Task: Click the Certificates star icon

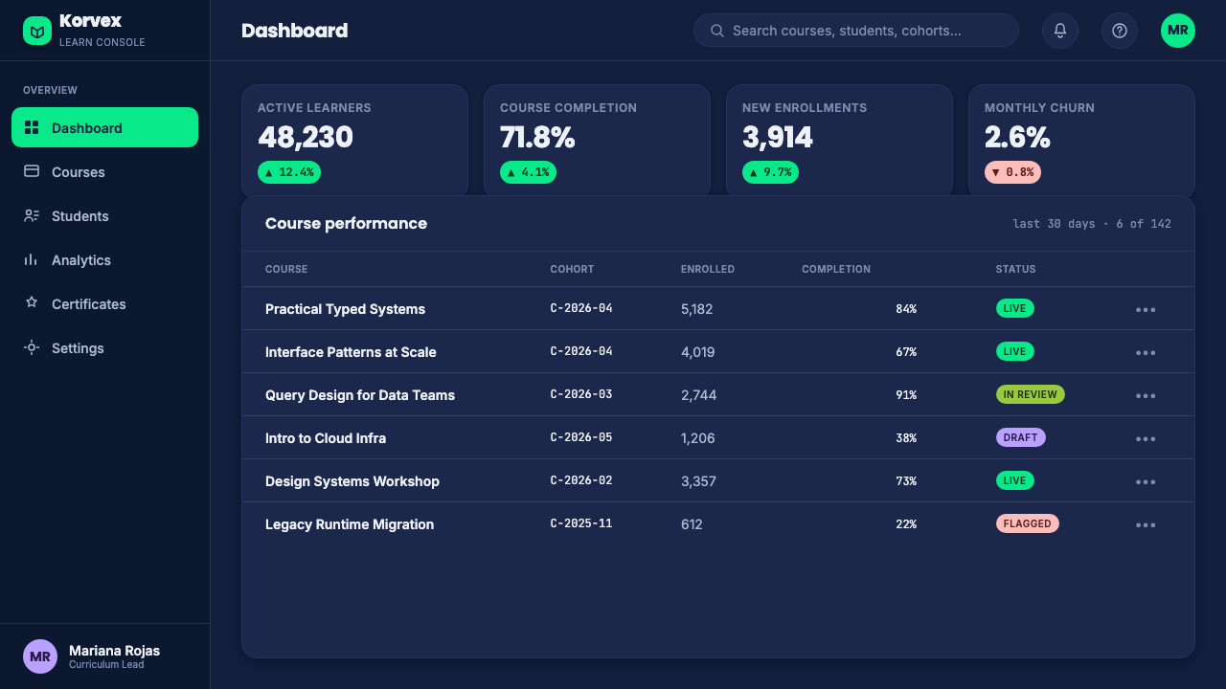Action: pos(32,303)
